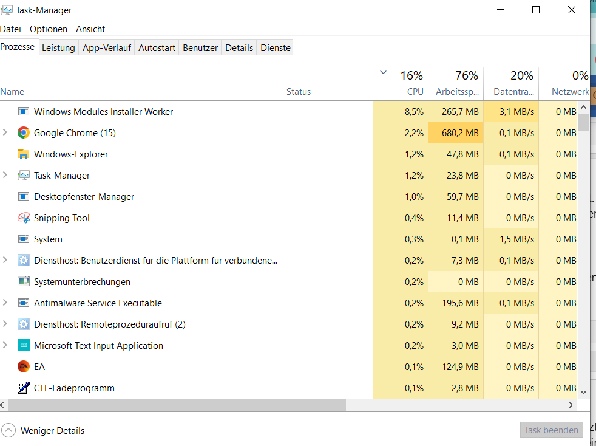Select the Systemunterbrechungen process name

tap(82, 282)
